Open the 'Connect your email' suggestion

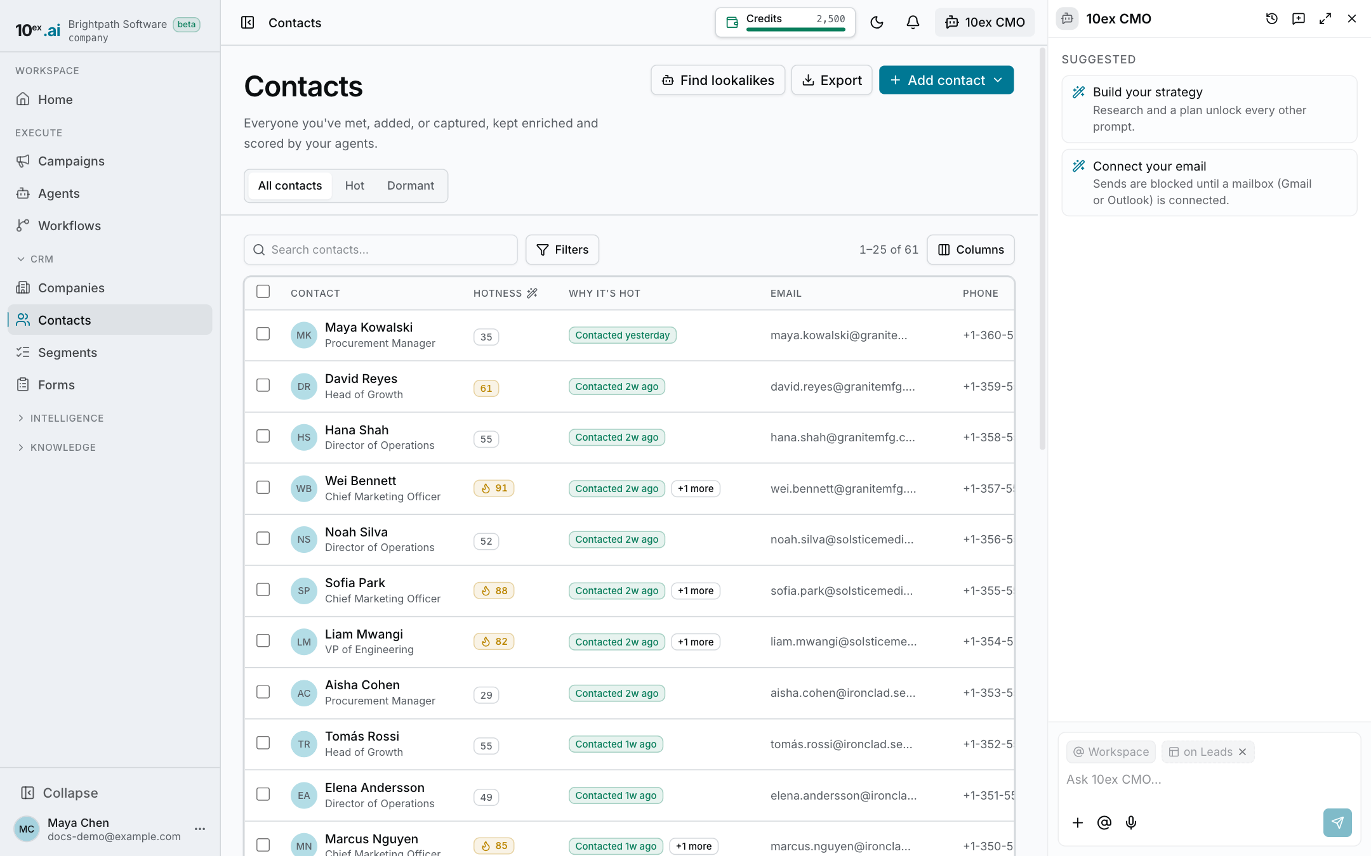pyautogui.click(x=1209, y=183)
